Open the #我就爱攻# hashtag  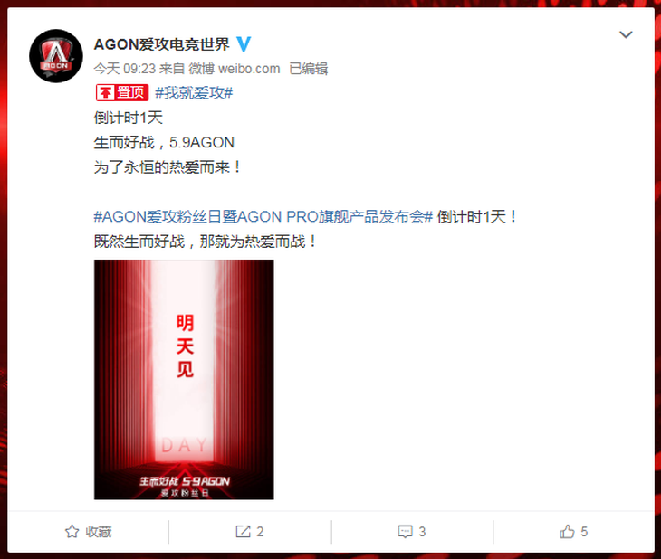click(x=194, y=92)
